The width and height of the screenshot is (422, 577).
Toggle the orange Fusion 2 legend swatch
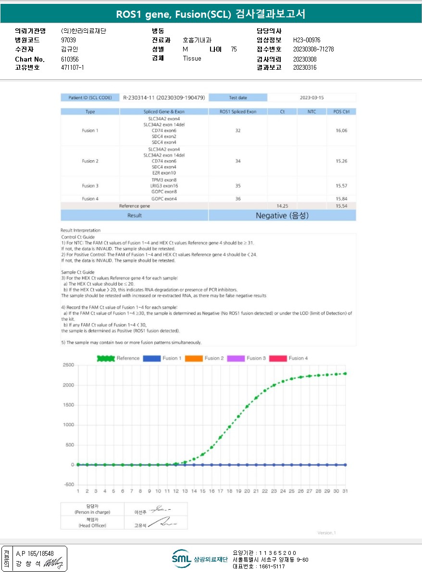click(194, 358)
